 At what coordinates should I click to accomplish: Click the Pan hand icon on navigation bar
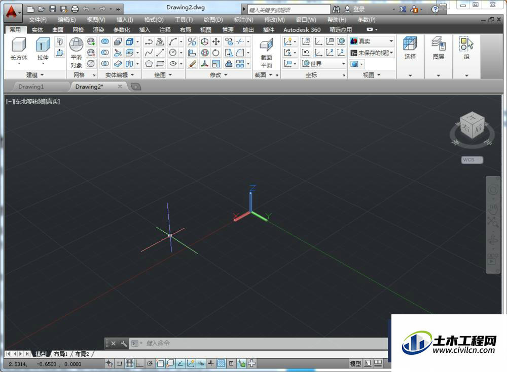493,210
